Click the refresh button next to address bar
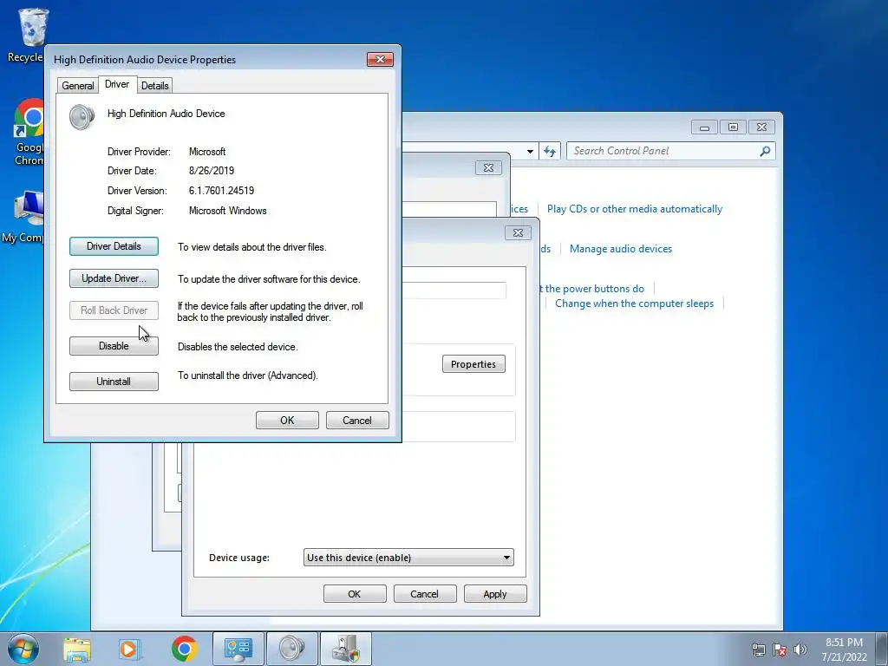The image size is (888, 666). (x=549, y=151)
